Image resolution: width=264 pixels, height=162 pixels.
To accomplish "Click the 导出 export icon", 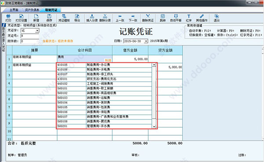I will [77, 18].
